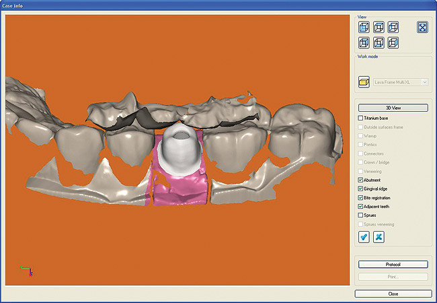Image resolution: width=437 pixels, height=303 pixels.
Task: Click the third cube view icon, top row
Action: [393, 28]
